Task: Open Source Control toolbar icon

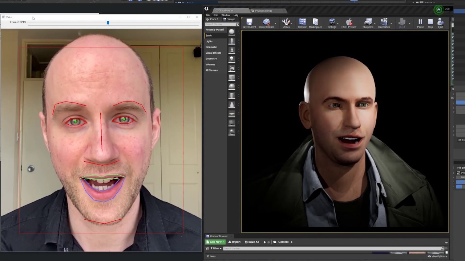Action: tap(266, 24)
